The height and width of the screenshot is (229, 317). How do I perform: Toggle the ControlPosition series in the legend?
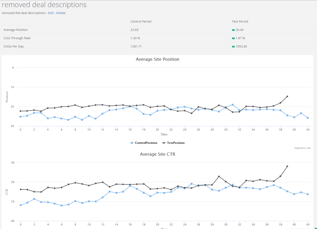click(x=144, y=143)
